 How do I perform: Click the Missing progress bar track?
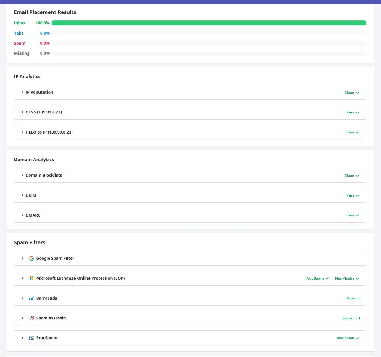click(209, 53)
